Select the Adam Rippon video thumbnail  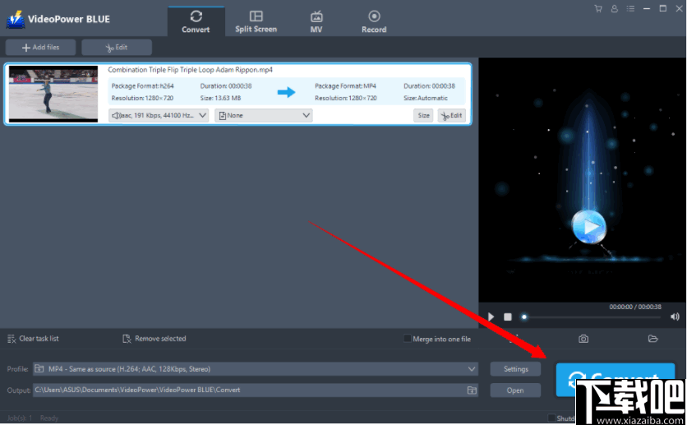tap(53, 94)
